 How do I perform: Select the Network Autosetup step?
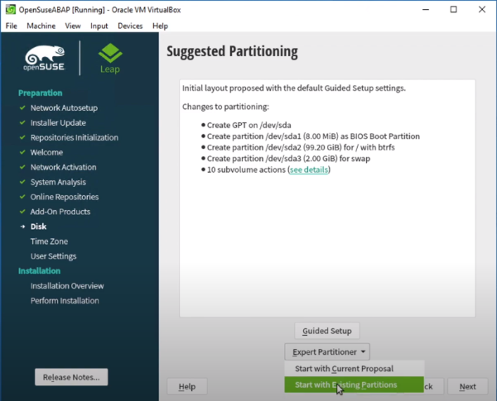(x=64, y=108)
